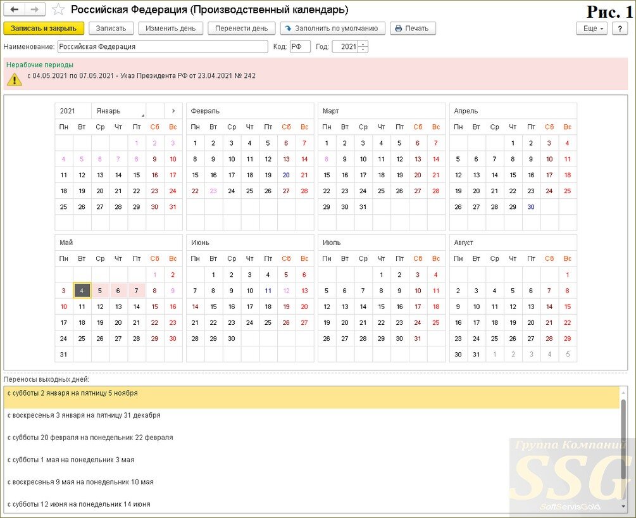Click the Июнь month header

click(x=250, y=243)
